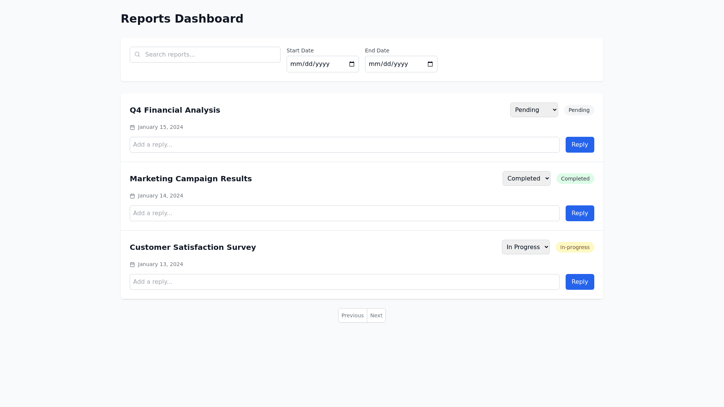The height and width of the screenshot is (407, 724).
Task: Go to Previous page
Action: (x=353, y=315)
